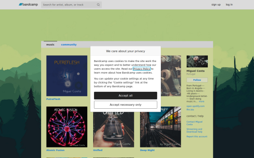Follow Miguel Costa

(x=197, y=80)
